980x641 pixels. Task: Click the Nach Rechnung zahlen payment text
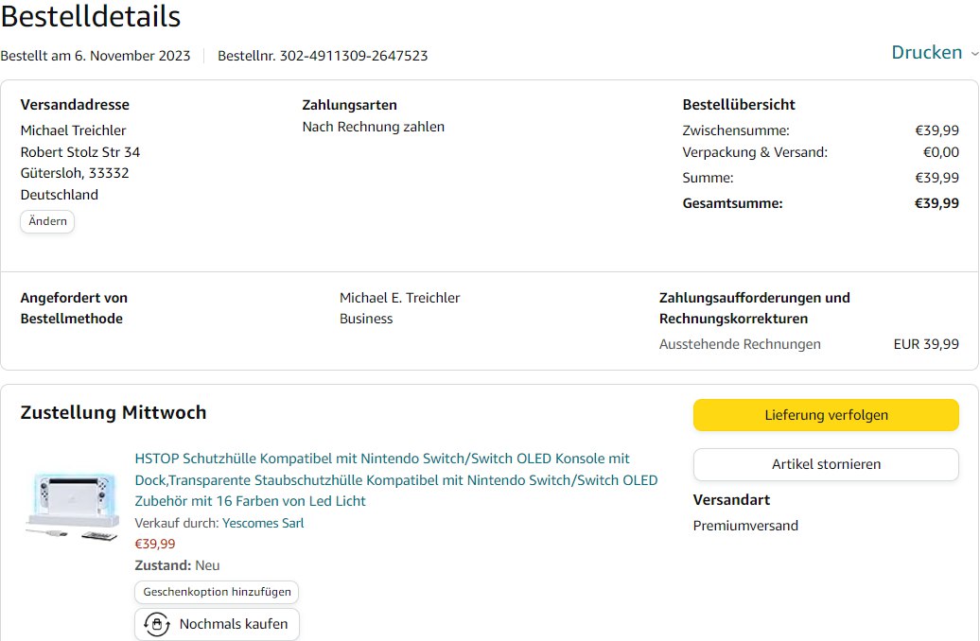pyautogui.click(x=373, y=127)
